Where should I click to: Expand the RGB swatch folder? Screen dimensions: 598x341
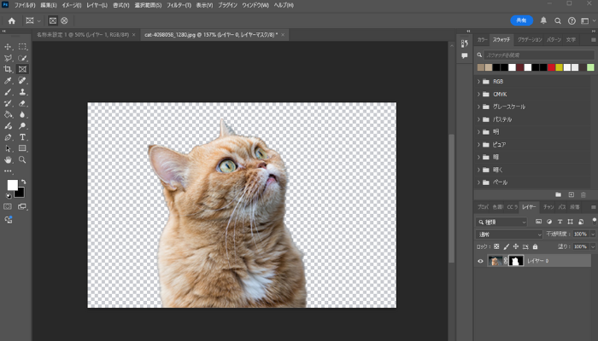pos(478,82)
